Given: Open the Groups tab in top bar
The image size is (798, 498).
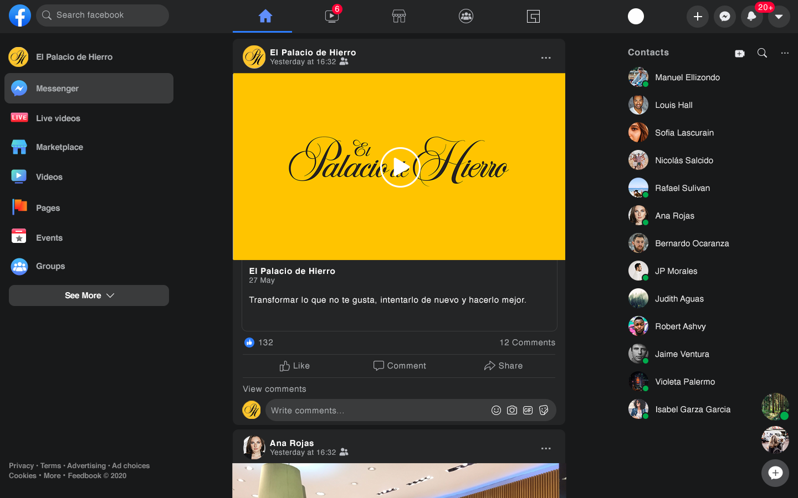Looking at the screenshot, I should (x=466, y=16).
